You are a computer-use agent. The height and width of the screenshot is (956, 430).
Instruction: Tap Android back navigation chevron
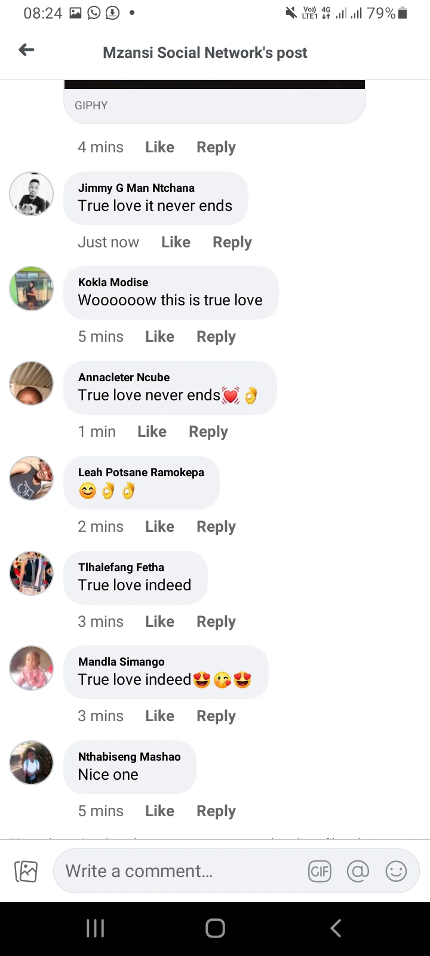pos(336,928)
